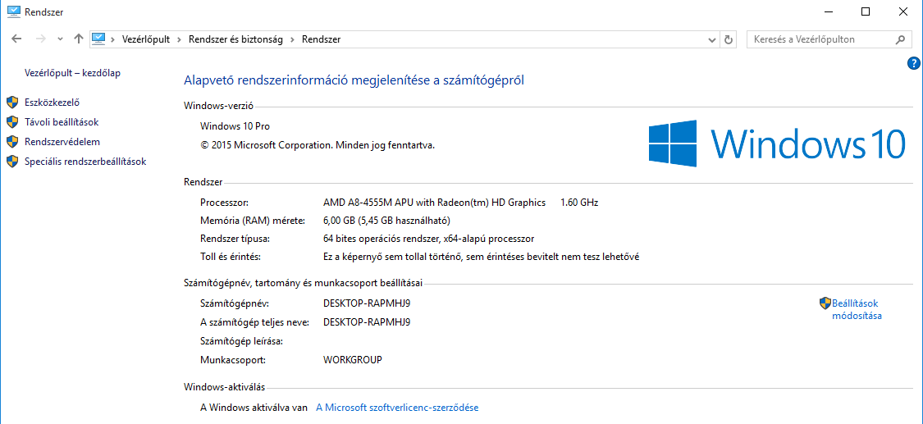Screen dimensions: 923x424
Task: Click computer icon in the address bar
Action: coord(98,39)
